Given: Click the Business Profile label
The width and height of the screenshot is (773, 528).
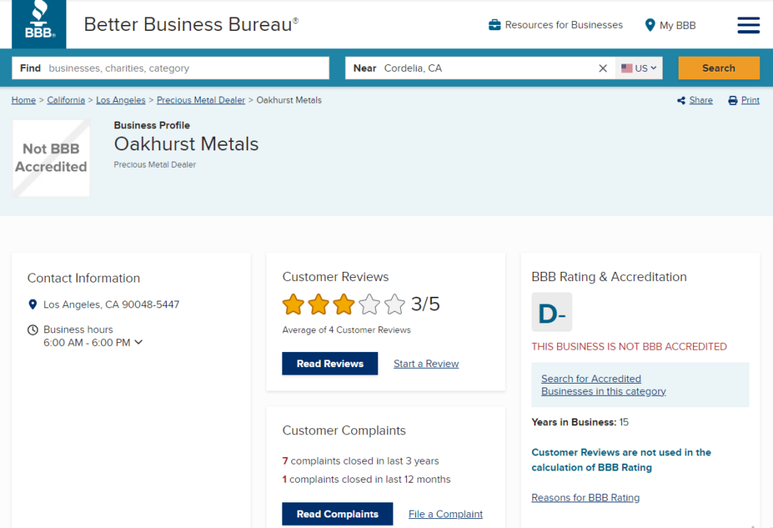Looking at the screenshot, I should click(152, 125).
